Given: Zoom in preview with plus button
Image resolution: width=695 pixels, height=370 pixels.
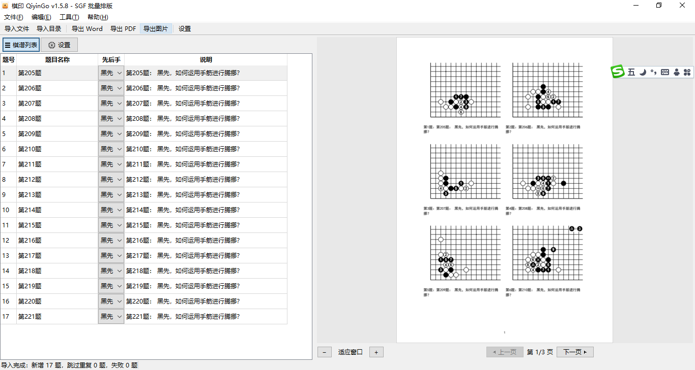Looking at the screenshot, I should (x=376, y=352).
